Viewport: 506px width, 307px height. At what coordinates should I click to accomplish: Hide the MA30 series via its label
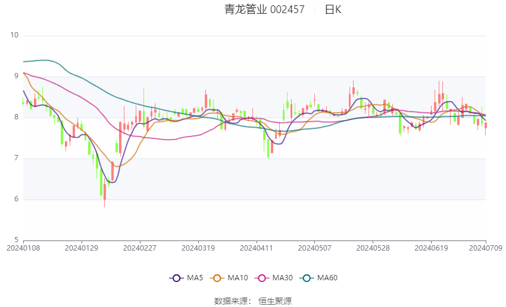tap(282, 278)
